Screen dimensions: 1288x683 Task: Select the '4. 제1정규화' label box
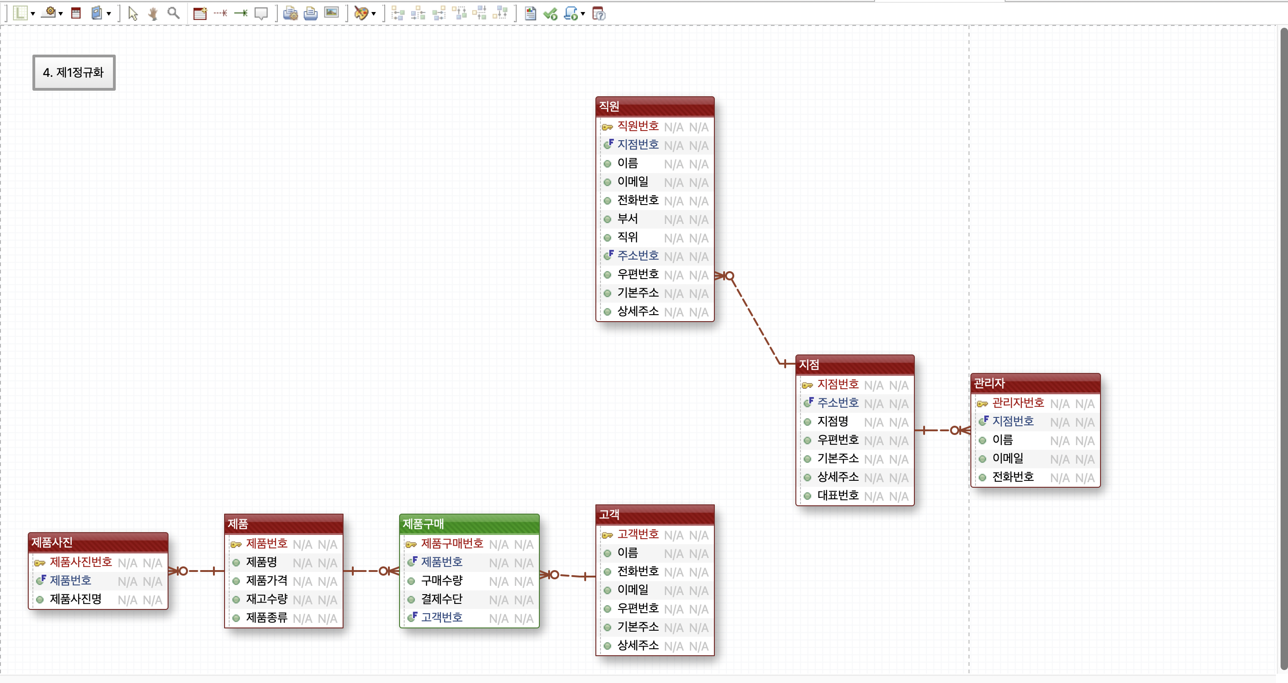pos(74,73)
